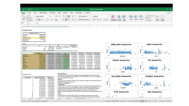Toggle Underline formatting
Viewport: 189px width, 106px height.
click(42, 19)
